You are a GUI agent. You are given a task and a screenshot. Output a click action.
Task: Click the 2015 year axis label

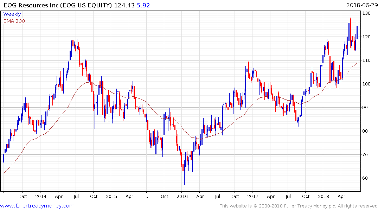111,196
